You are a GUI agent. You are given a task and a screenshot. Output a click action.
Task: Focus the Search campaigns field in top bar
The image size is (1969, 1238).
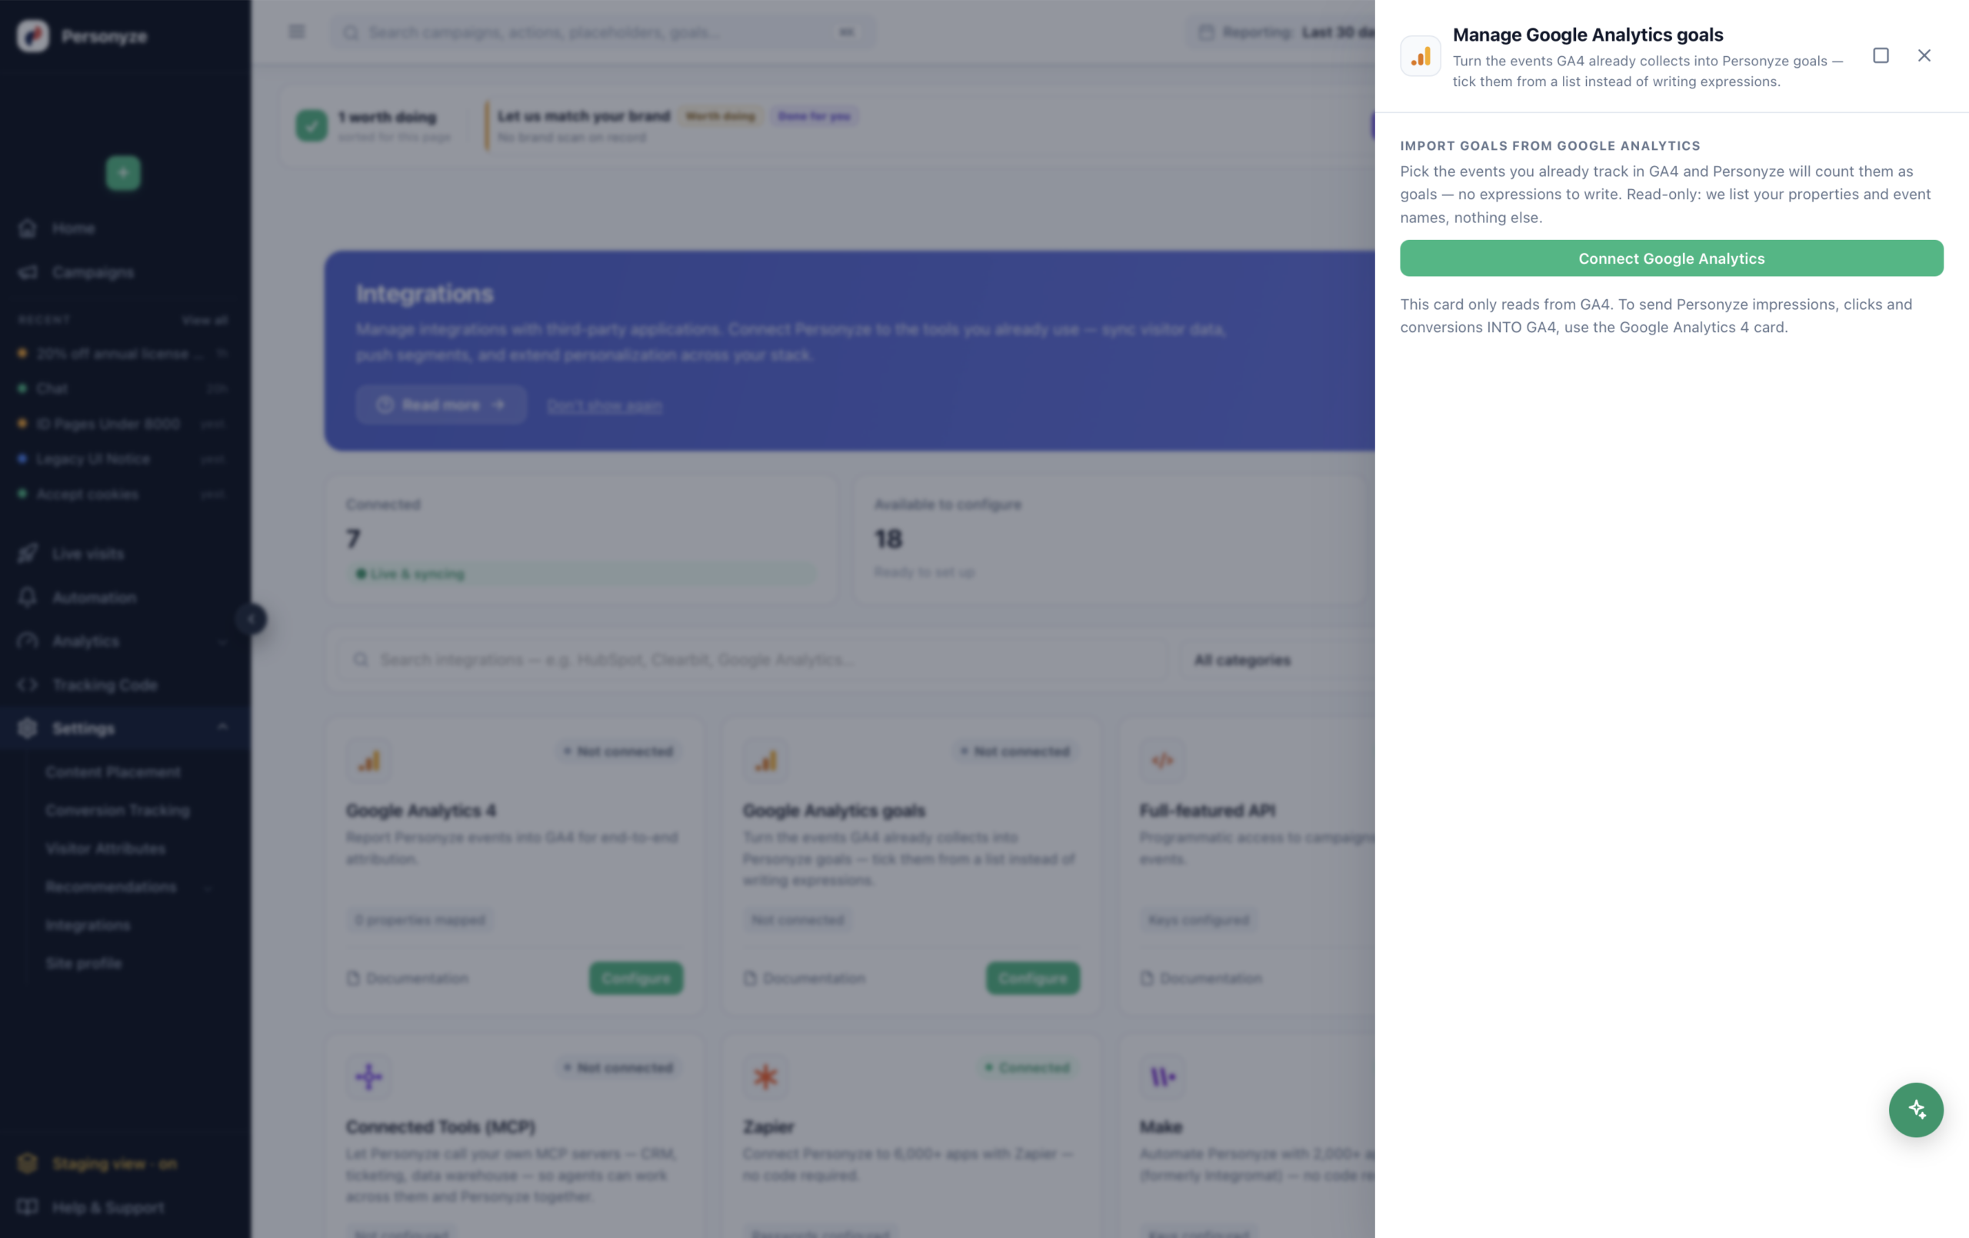click(603, 32)
